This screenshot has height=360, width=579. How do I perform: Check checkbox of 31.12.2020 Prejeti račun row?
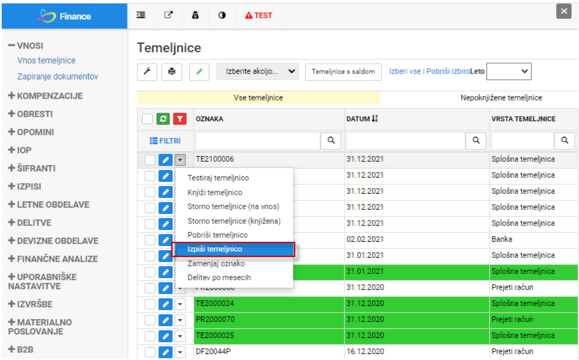(150, 288)
